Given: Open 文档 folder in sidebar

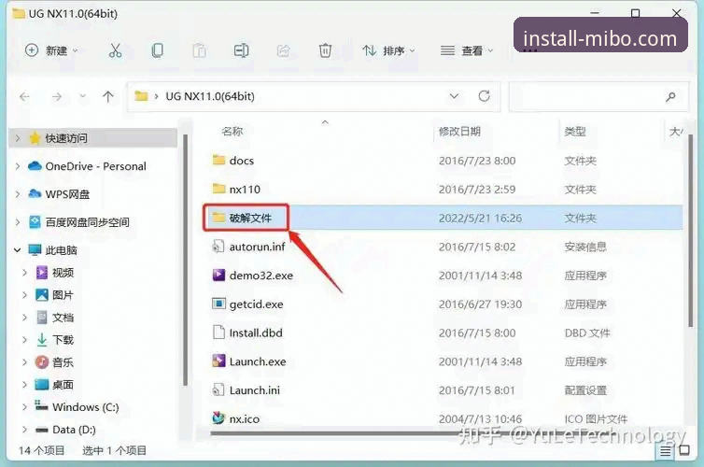Looking at the screenshot, I should click(63, 318).
